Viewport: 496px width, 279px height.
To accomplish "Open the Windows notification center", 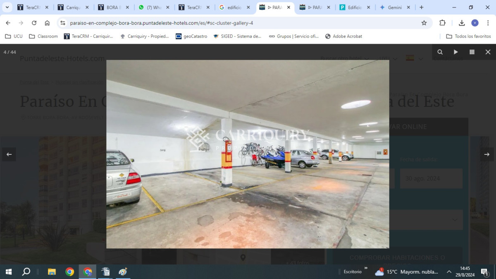I will click(x=485, y=272).
